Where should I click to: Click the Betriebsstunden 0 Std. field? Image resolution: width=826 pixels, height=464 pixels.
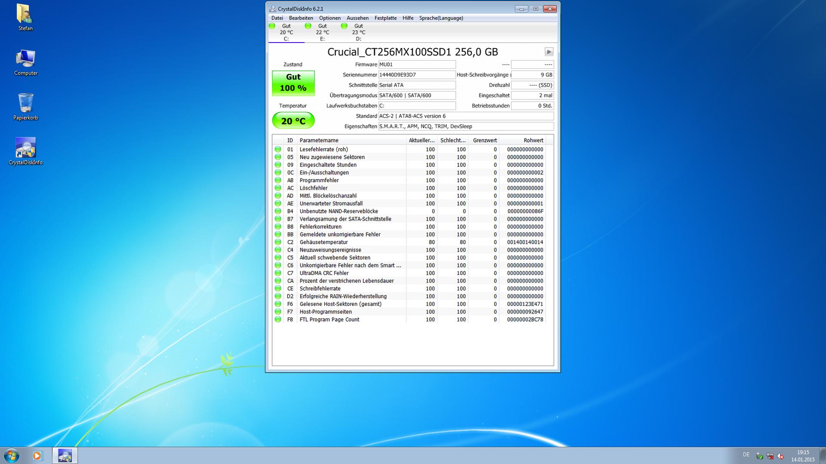coord(532,106)
